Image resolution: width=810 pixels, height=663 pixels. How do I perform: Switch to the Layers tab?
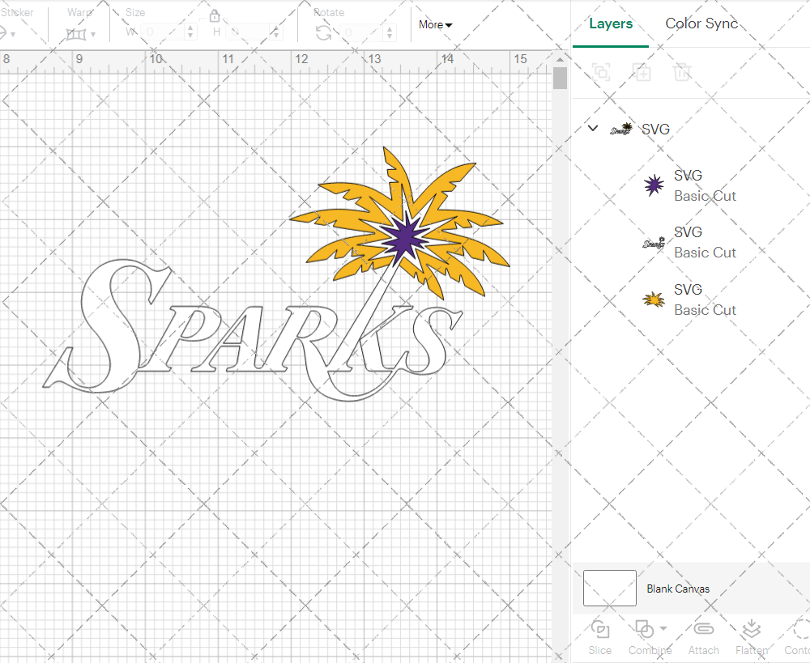(611, 23)
